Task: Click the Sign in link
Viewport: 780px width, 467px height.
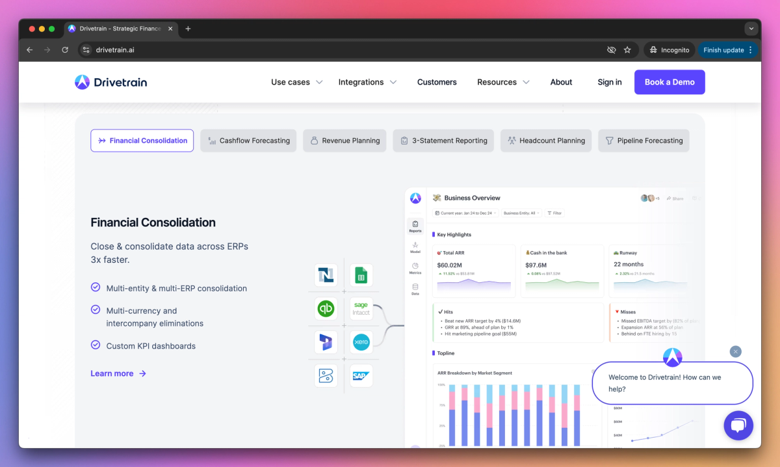Action: click(610, 82)
